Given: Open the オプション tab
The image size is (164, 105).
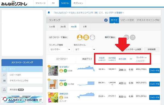Looking at the screenshot, I should pos(78,3).
